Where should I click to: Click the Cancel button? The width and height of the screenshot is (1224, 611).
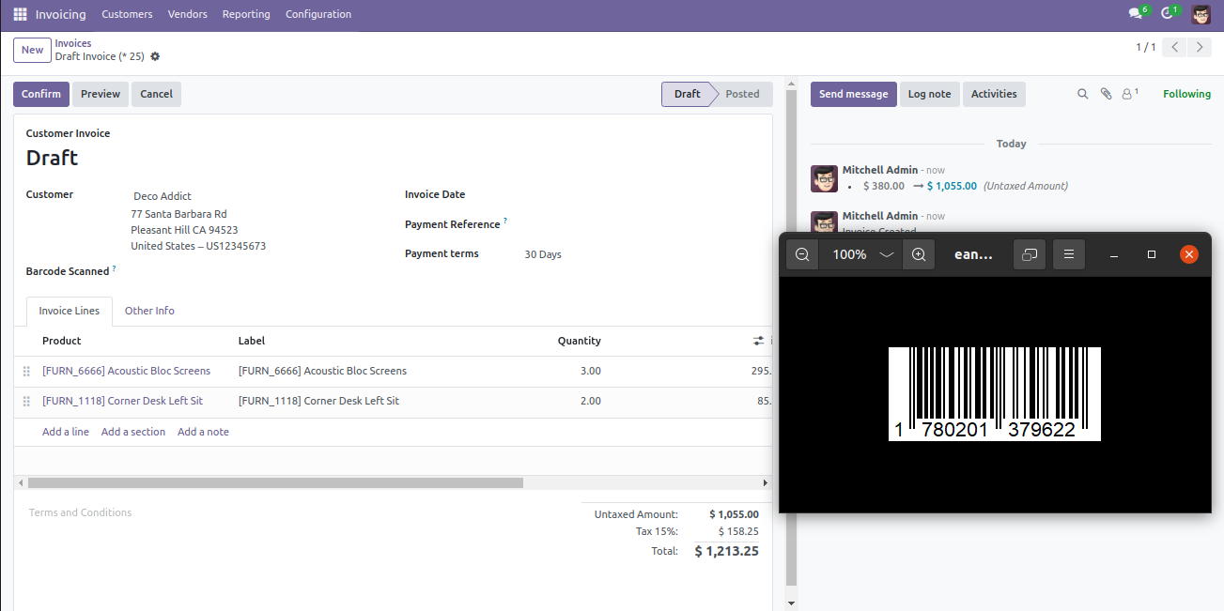(x=156, y=94)
